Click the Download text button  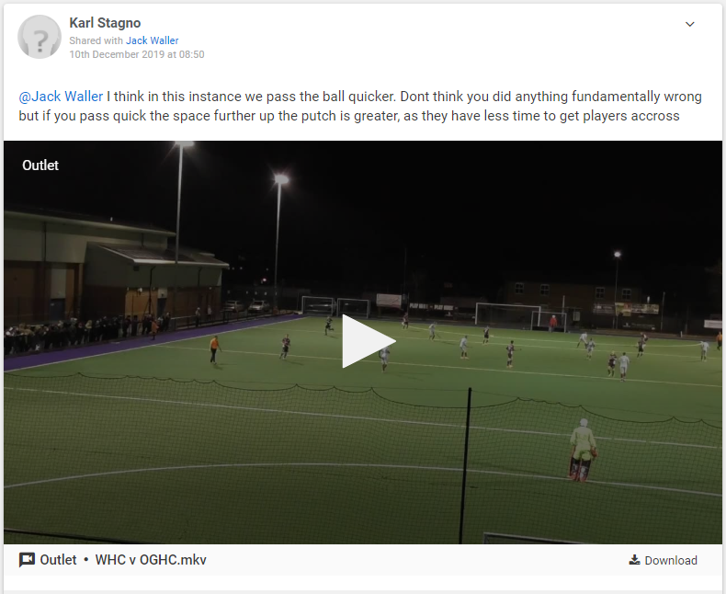pyautogui.click(x=671, y=561)
